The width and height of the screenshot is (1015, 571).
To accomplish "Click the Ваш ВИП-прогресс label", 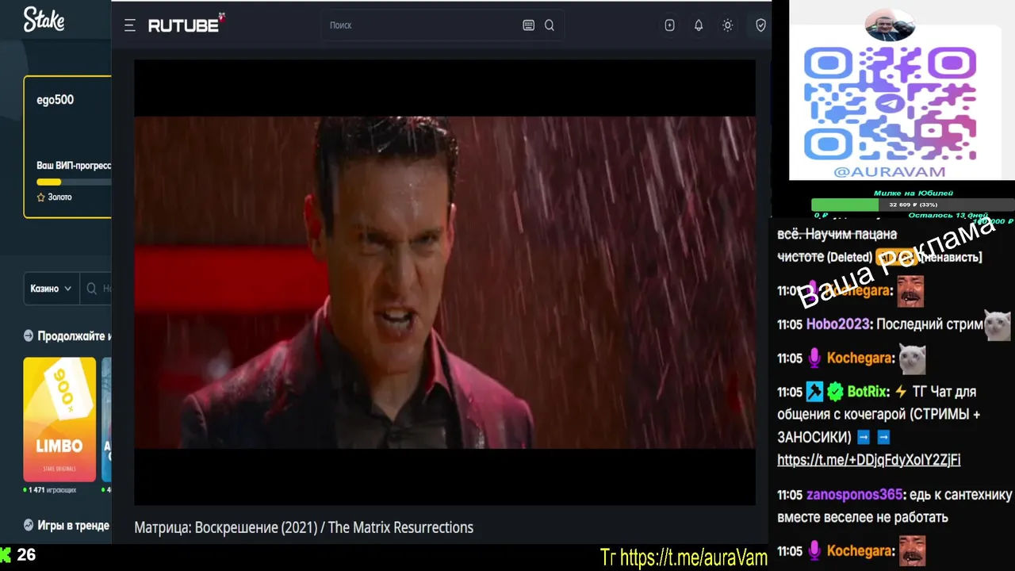I will (x=74, y=166).
